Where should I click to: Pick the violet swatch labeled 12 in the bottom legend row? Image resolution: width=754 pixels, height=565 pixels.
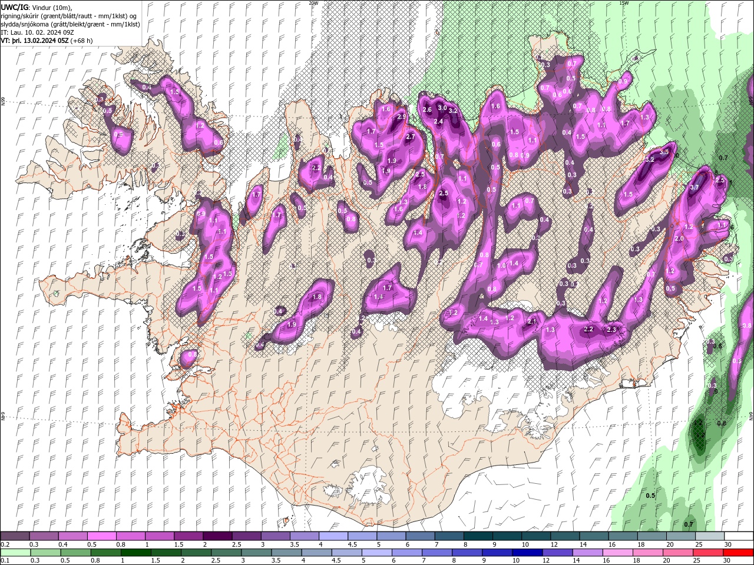click(557, 552)
